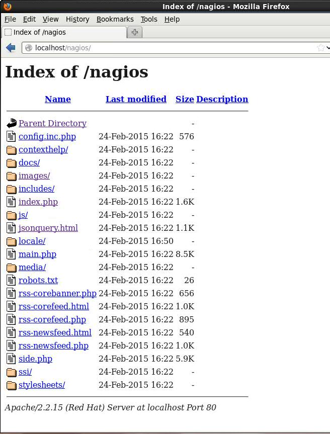The width and height of the screenshot is (330, 434).
Task: Sort the listing by Last modified
Action: click(136, 99)
